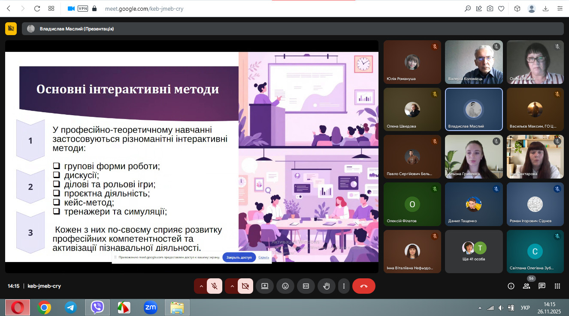Unmute the microphone

[x=215, y=286]
